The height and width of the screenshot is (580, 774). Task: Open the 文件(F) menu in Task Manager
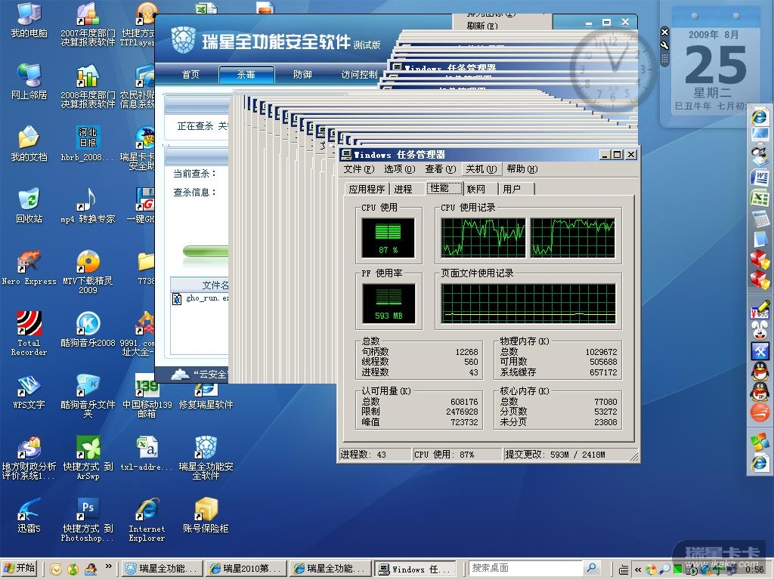(358, 169)
